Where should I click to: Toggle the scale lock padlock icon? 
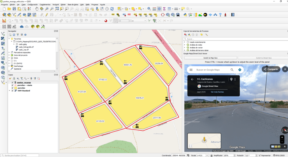pyautogui.click(x=211, y=155)
